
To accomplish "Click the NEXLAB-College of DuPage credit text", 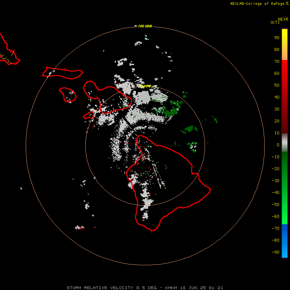I will click(x=259, y=4).
